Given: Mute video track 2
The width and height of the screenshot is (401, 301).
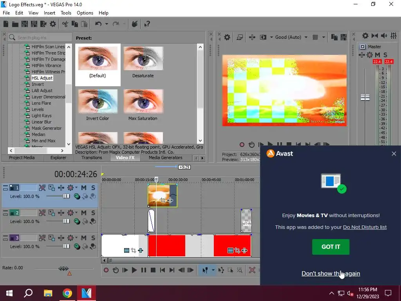Looking at the screenshot, I should click(x=84, y=213).
